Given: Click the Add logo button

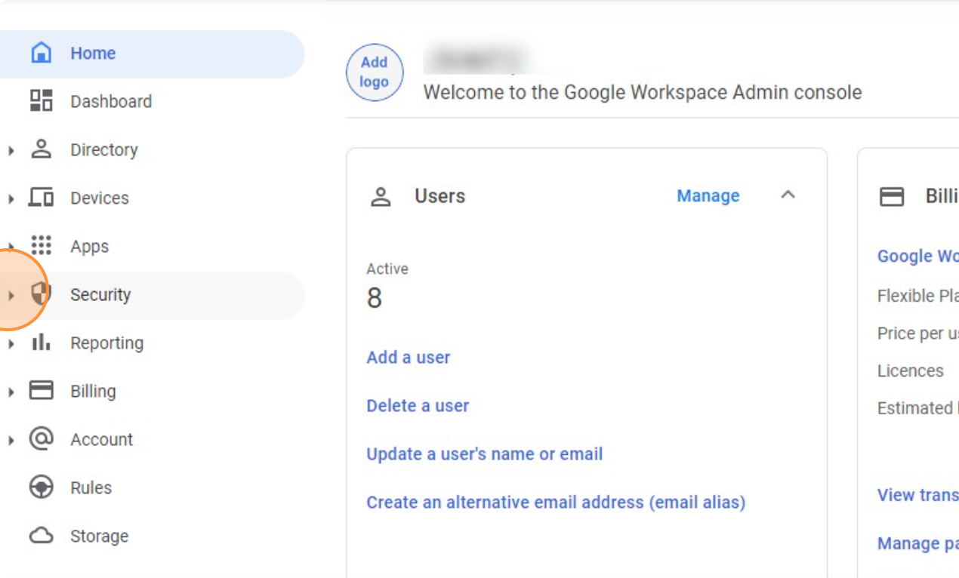Looking at the screenshot, I should click(x=375, y=72).
